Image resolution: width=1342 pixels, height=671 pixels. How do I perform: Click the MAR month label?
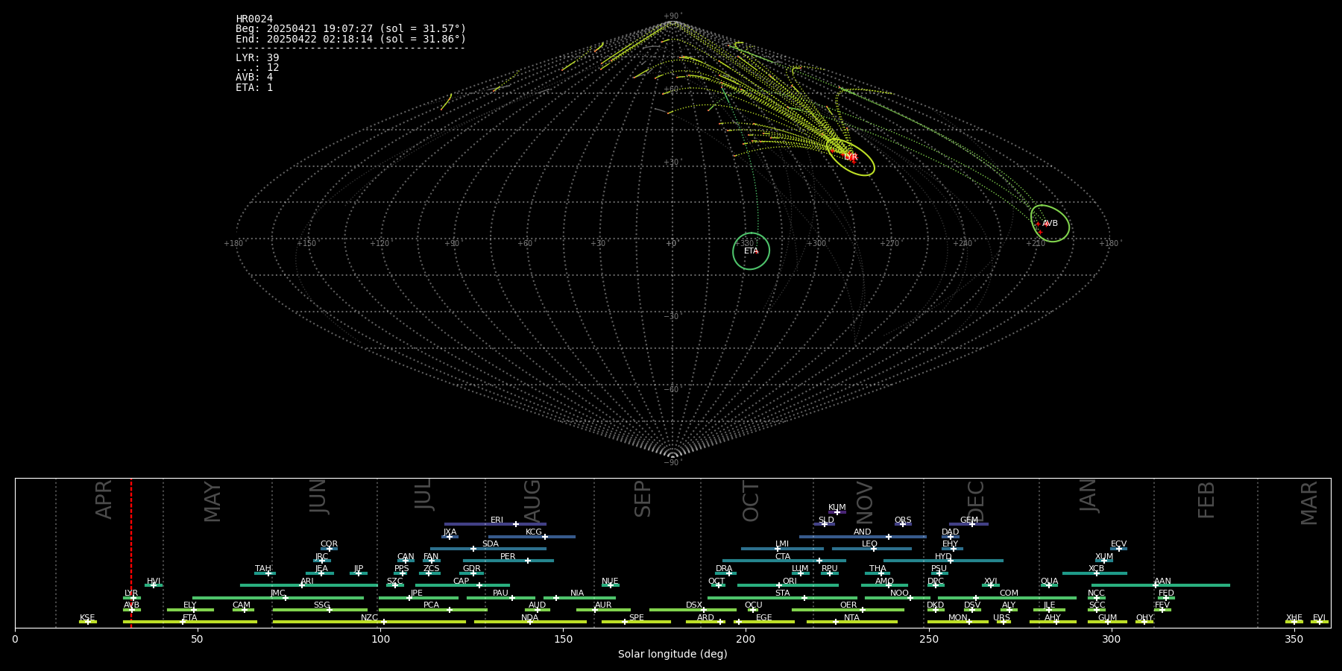click(x=1309, y=503)
